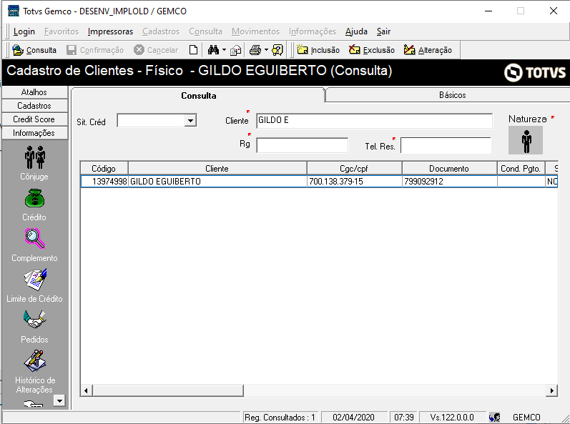Open the Crédito money bag icon
570x424 pixels.
pos(34,198)
